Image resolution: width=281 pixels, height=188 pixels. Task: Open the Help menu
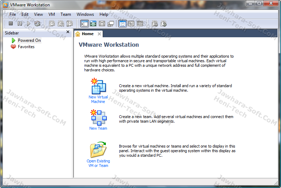pos(104,14)
